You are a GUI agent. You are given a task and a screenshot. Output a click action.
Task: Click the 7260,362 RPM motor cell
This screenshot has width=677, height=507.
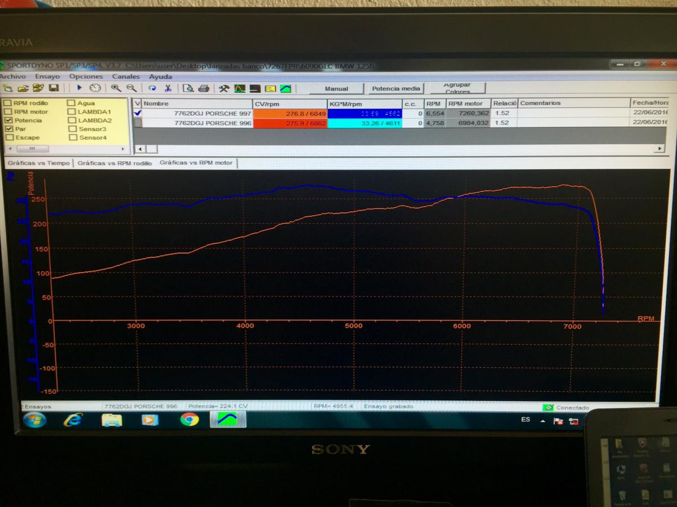coord(468,113)
